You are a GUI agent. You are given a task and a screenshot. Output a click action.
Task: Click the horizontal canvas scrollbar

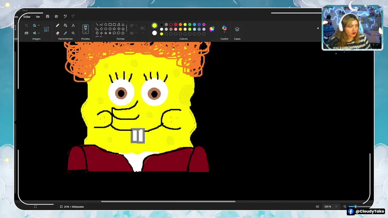tap(168, 201)
